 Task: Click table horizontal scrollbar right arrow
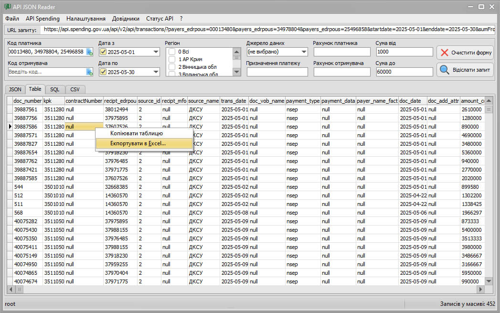click(481, 289)
